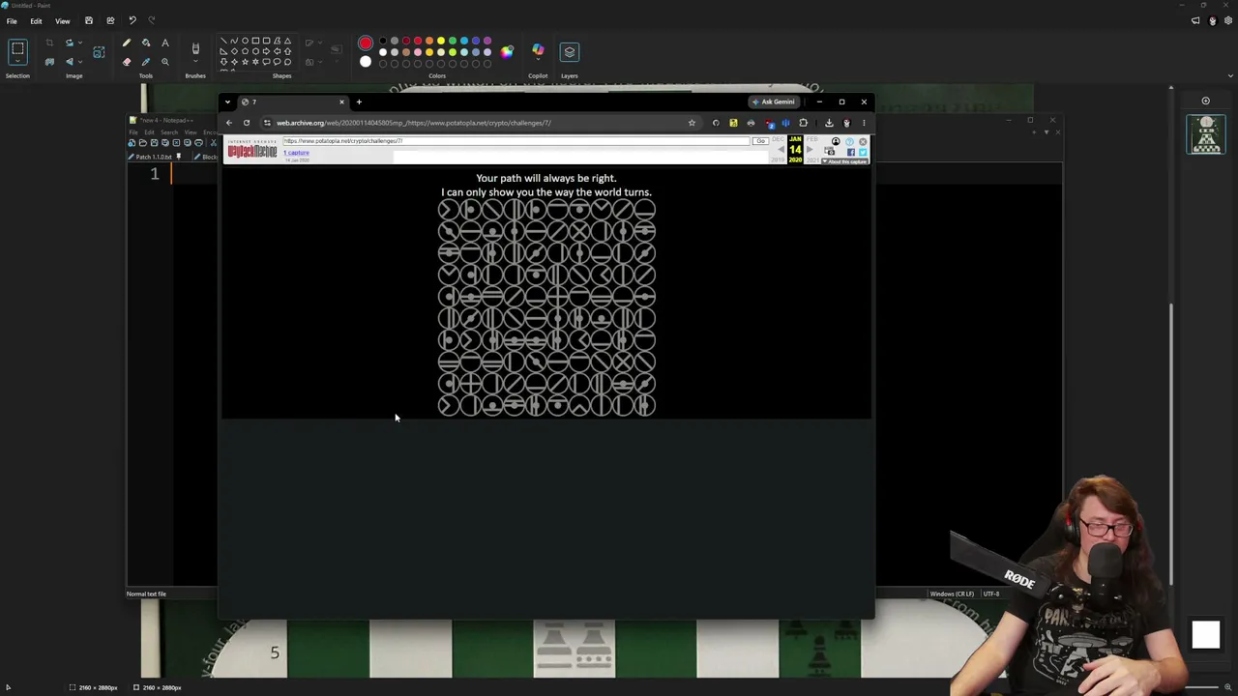Image resolution: width=1238 pixels, height=696 pixels.
Task: Select the white Color 2 swatch
Action: [365, 62]
